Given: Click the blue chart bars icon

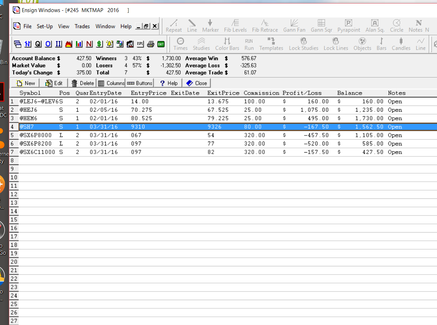Looking at the screenshot, I should point(28,44).
